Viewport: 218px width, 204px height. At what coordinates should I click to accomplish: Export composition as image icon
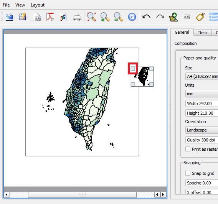37,17
